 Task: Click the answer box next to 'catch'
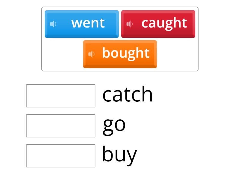[61, 95]
